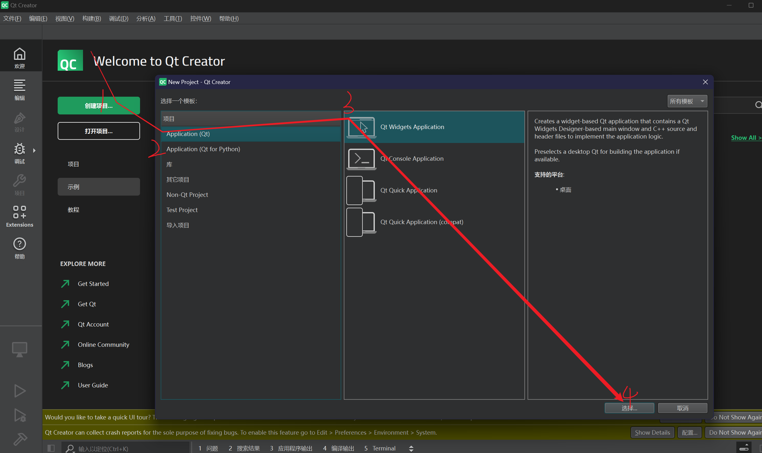Image resolution: width=762 pixels, height=453 pixels.
Task: Switch to Edit (编辑) mode icon
Action: [19, 89]
